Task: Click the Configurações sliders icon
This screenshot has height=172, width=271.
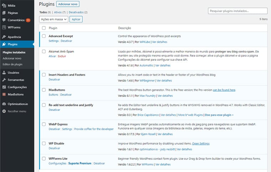Action: pos(4,87)
